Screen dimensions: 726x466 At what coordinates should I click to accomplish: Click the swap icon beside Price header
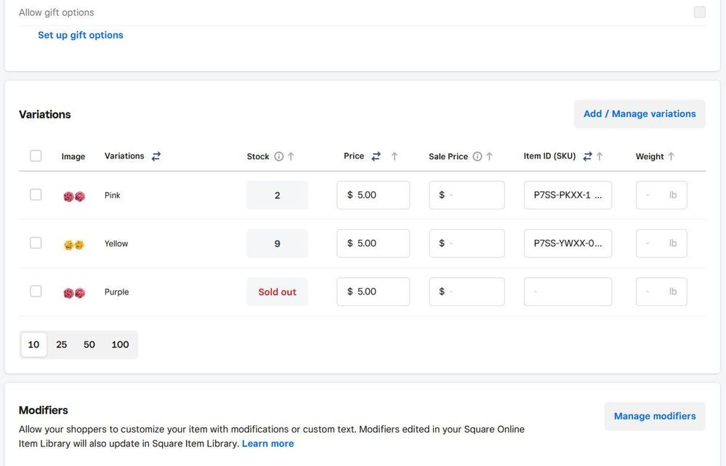376,156
